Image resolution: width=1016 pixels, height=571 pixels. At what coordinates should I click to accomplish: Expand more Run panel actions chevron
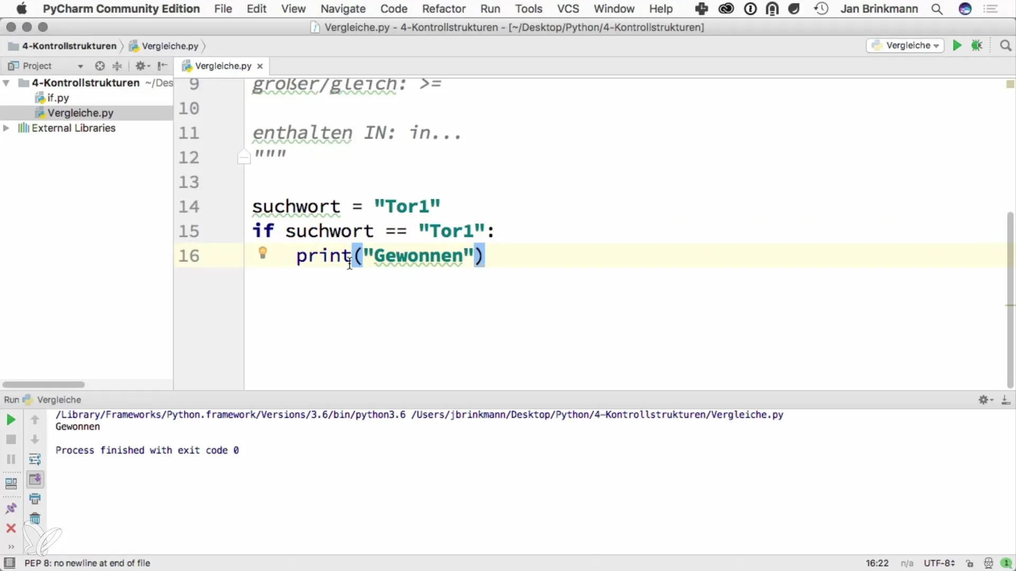point(11,547)
